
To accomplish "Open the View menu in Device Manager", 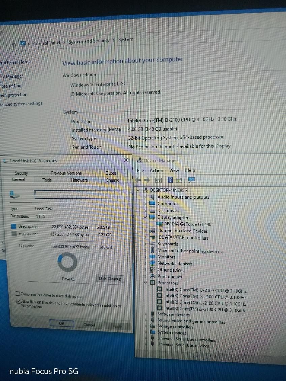I will (x=174, y=170).
